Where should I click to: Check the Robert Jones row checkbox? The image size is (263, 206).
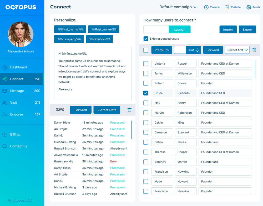[x=146, y=83]
